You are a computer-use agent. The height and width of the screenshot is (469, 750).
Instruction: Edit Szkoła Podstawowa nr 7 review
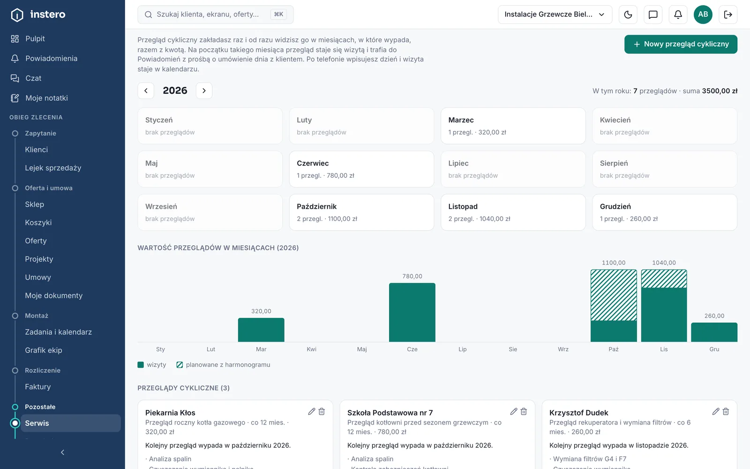coord(513,411)
